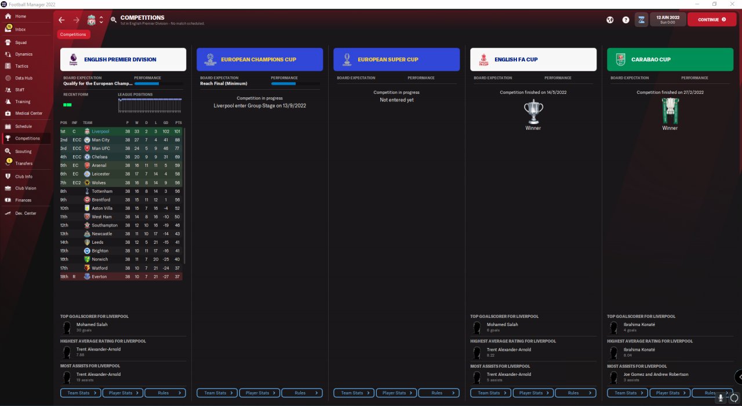Click the Continue button

click(711, 20)
